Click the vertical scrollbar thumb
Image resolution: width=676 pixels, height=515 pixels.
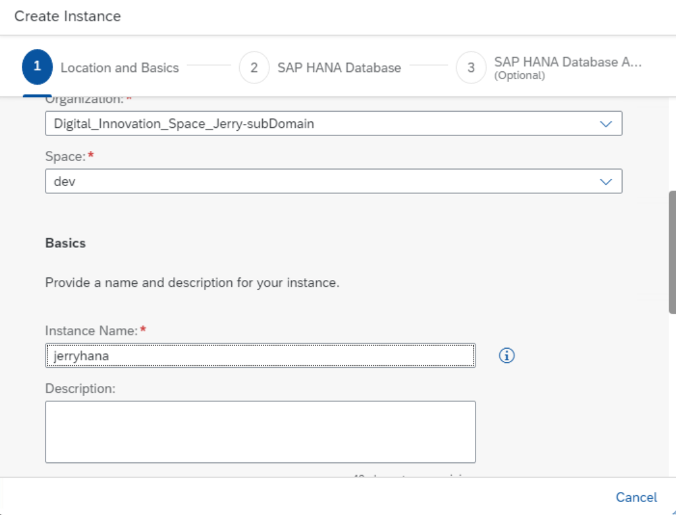672,252
